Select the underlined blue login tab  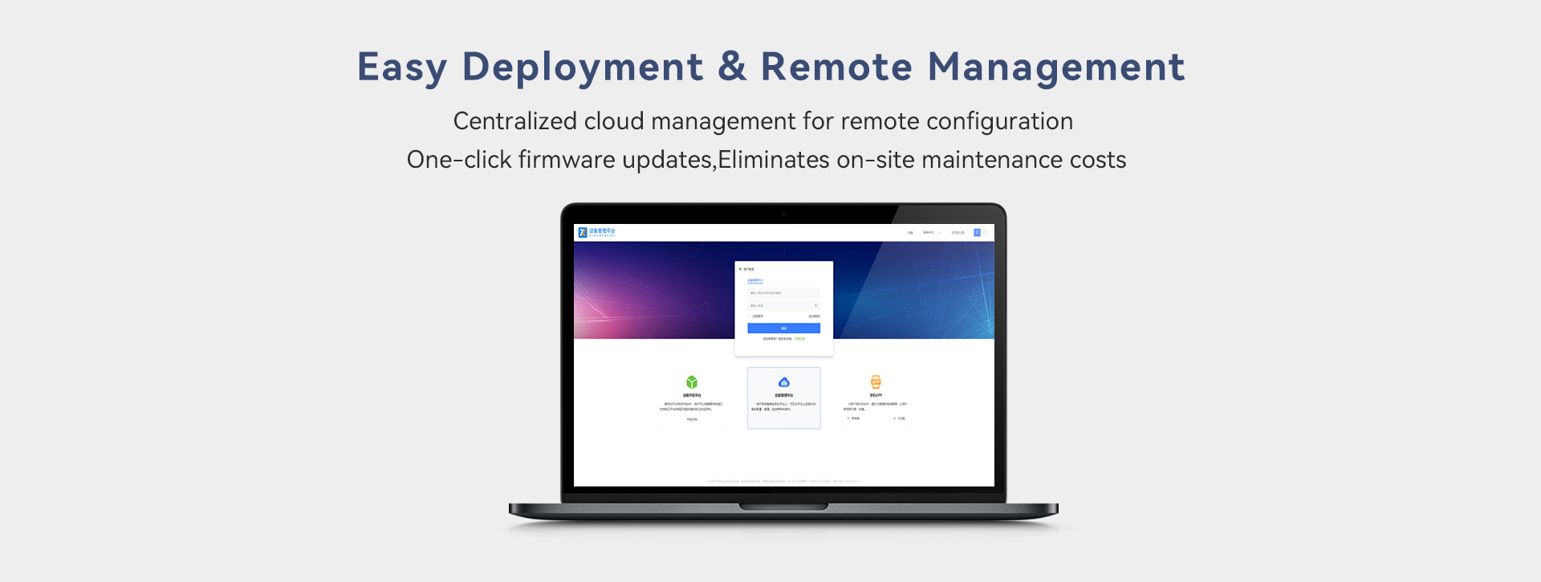(755, 281)
